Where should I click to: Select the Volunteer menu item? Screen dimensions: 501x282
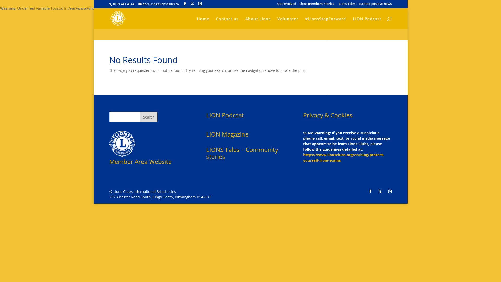pos(288,19)
